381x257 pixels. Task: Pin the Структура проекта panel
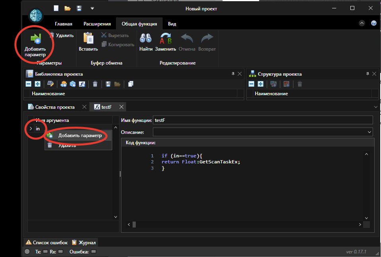[x=367, y=74]
